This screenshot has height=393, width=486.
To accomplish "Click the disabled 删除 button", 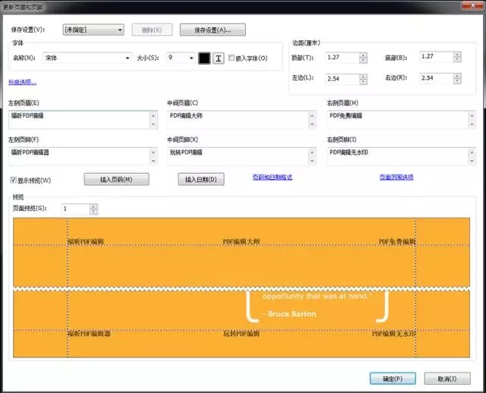I will tap(152, 30).
